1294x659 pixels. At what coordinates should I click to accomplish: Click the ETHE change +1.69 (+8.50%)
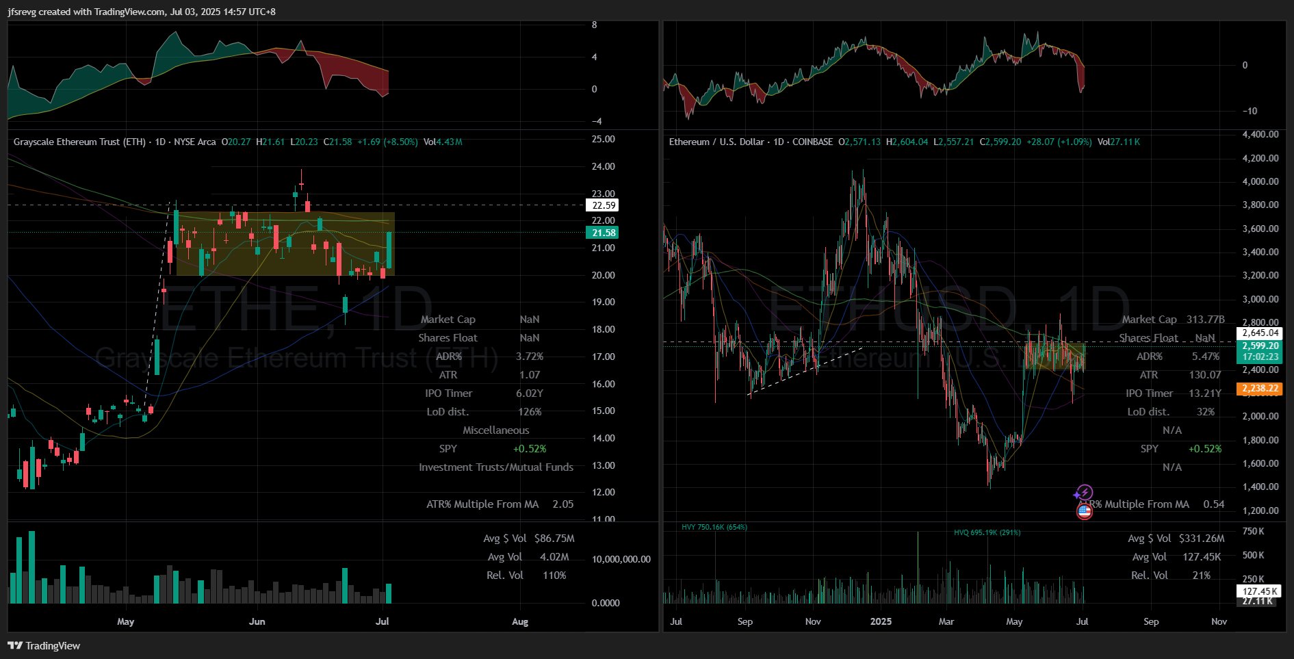click(387, 142)
